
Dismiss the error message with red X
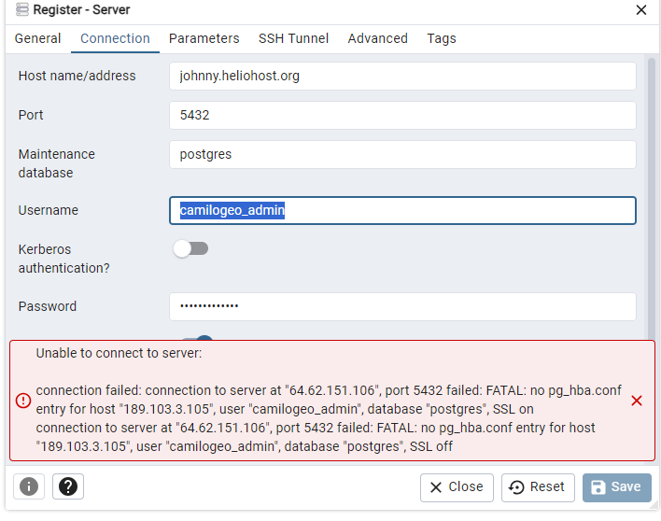point(637,401)
